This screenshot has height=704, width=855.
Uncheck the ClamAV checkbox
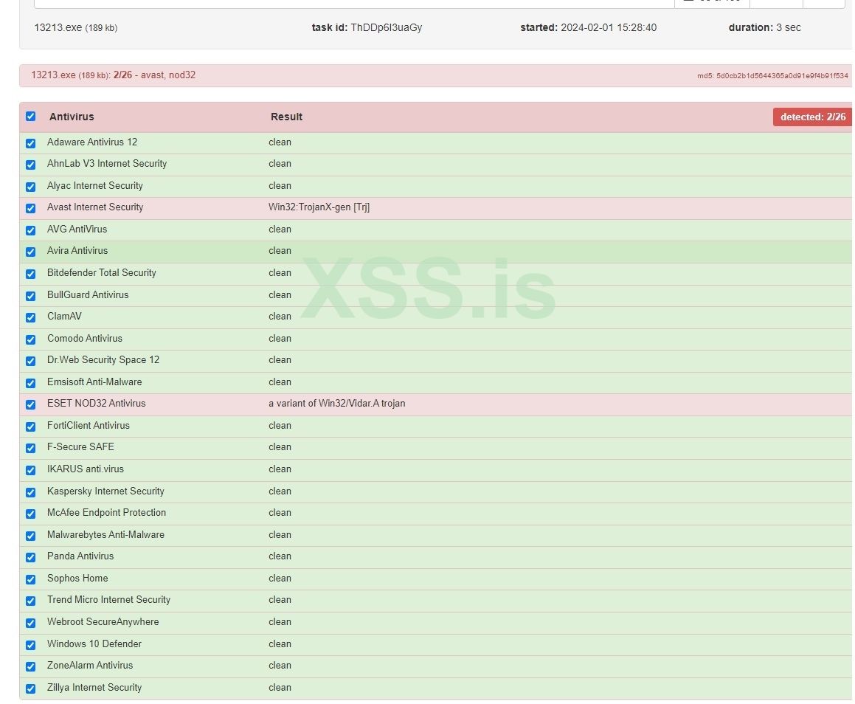30,317
